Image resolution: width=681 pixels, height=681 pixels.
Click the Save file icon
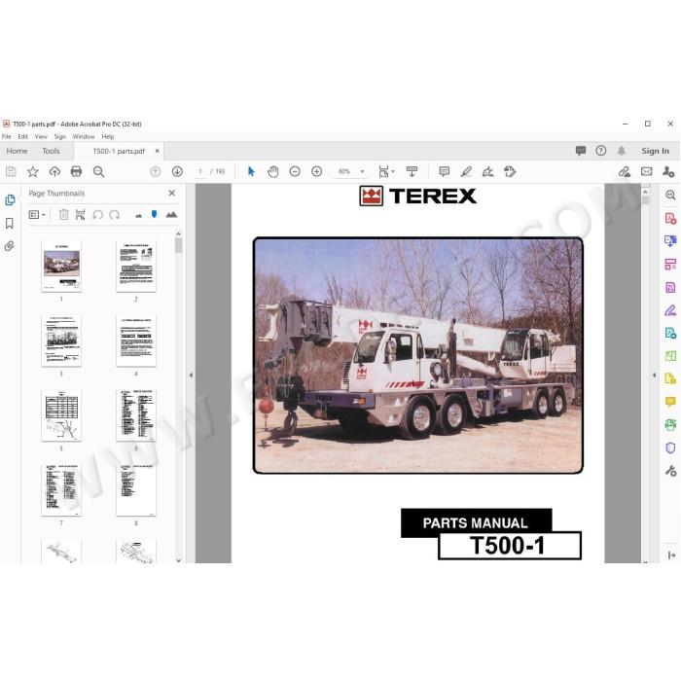coord(11,171)
